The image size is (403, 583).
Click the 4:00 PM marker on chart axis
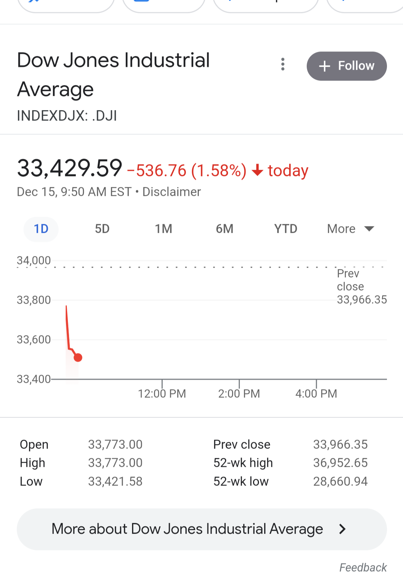click(316, 393)
